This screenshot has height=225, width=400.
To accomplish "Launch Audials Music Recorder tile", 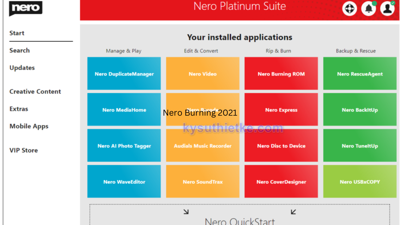I will tap(202, 146).
